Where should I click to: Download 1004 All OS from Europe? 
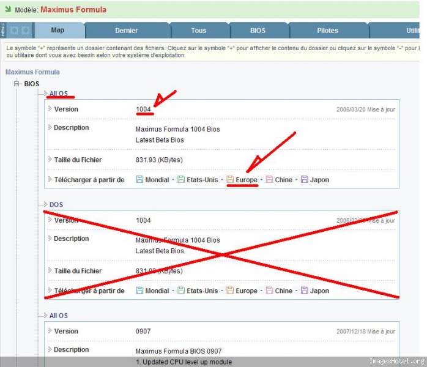click(x=247, y=180)
